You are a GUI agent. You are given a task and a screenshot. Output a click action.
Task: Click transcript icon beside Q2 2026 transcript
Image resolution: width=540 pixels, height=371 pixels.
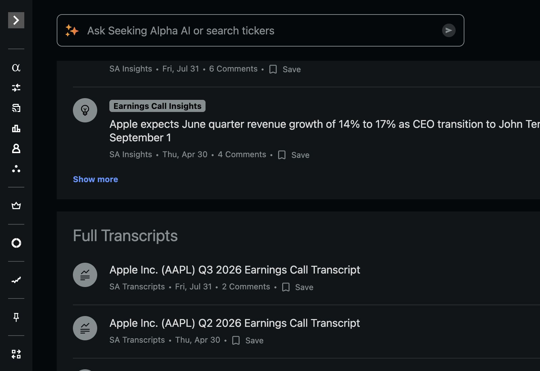[x=85, y=328]
